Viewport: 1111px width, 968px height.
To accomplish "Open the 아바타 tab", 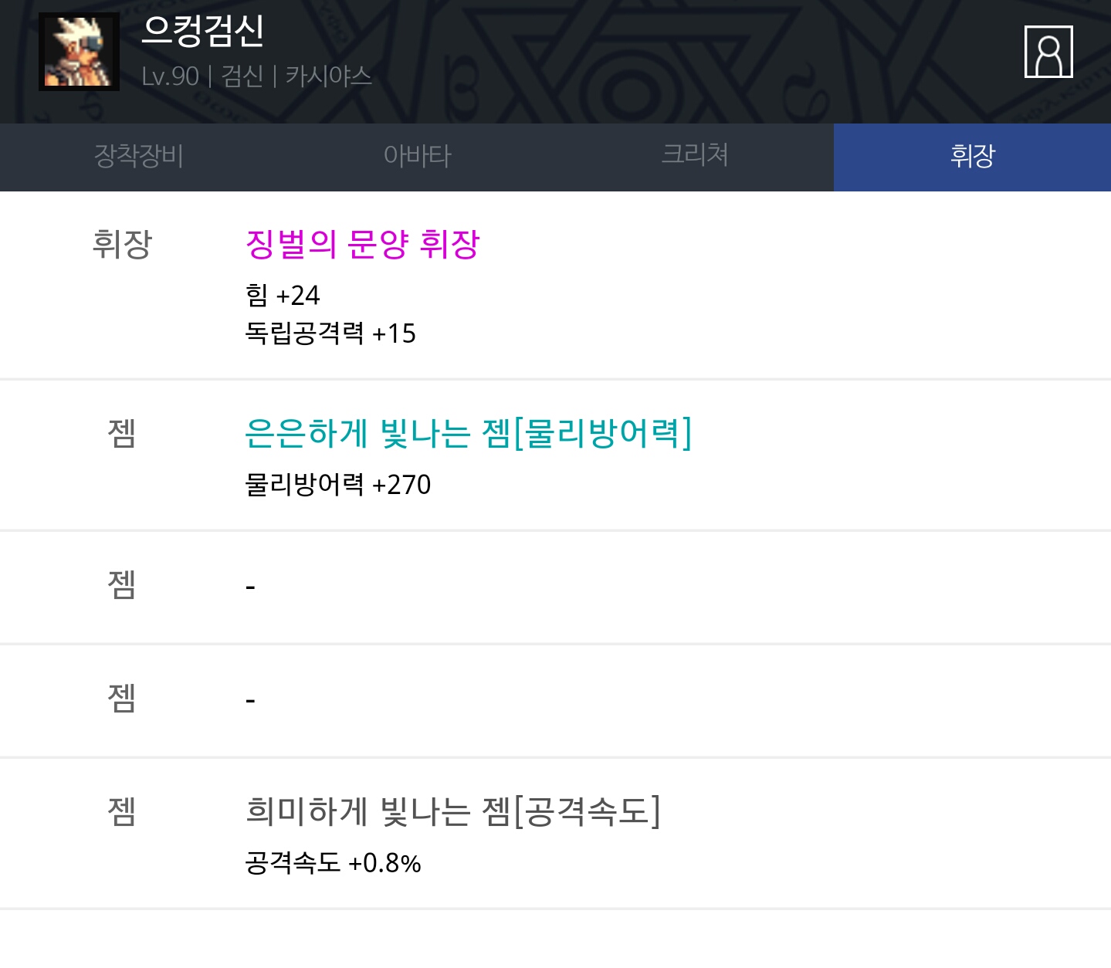I will pos(417,157).
